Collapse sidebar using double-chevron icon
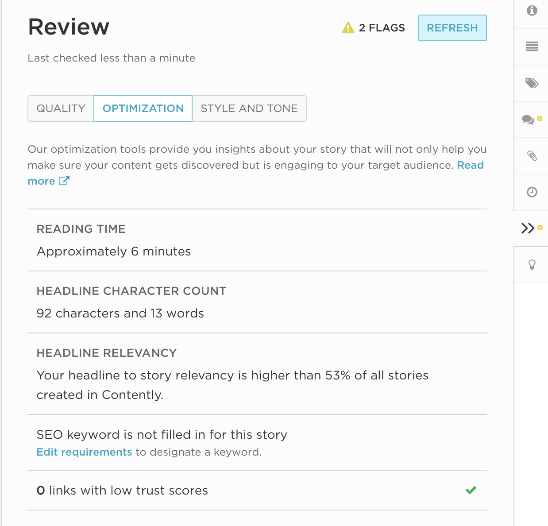548x526 pixels. tap(529, 228)
